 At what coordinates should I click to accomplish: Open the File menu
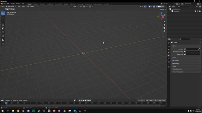point(5,4)
